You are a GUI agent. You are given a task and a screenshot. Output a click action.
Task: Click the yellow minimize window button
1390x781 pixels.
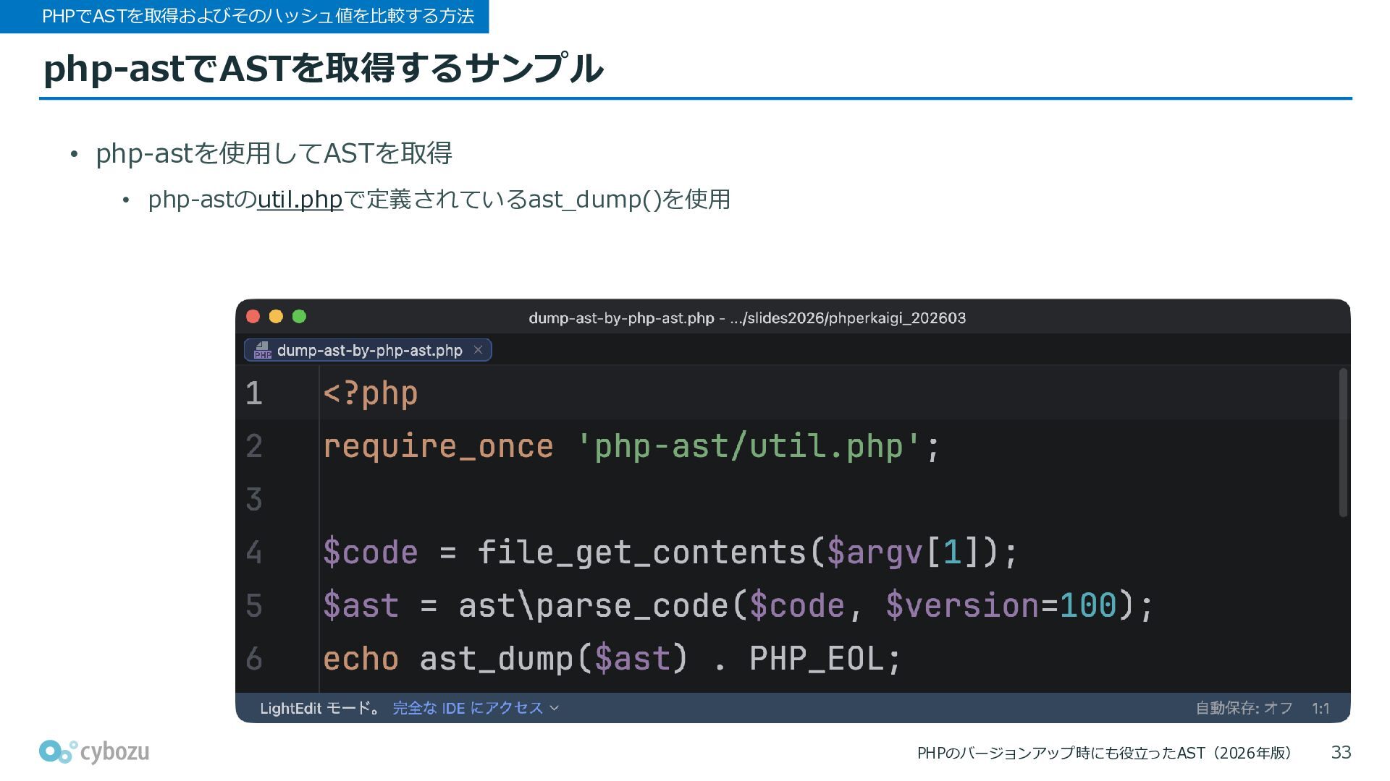click(276, 317)
